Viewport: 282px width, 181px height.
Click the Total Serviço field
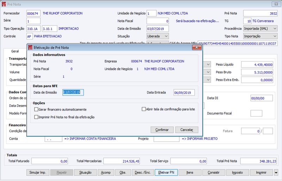[x=189, y=161]
